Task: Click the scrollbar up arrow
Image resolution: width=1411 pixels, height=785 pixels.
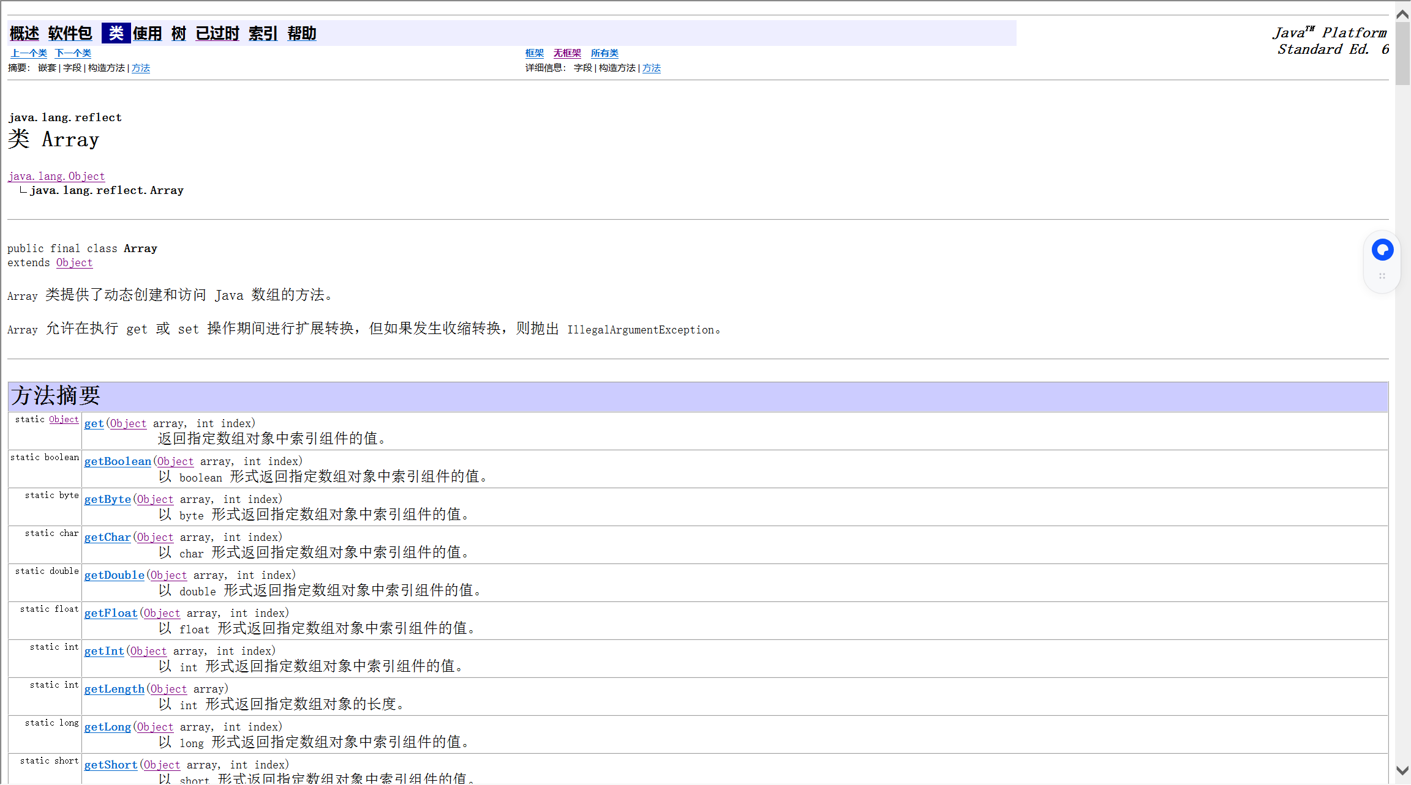Action: [1402, 14]
